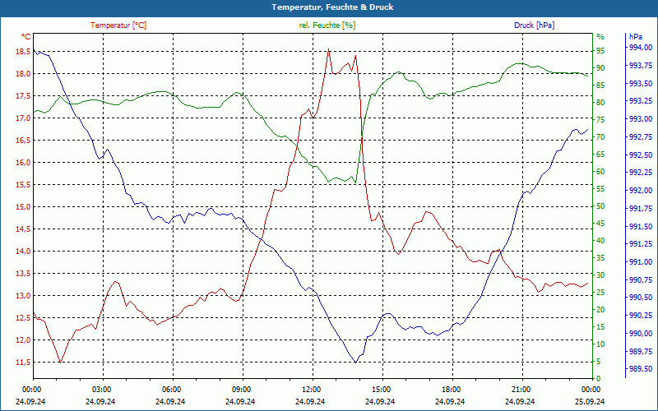This screenshot has height=411, width=658.
Task: Select the red Temperatur [°C] legend label
Action: (x=118, y=25)
